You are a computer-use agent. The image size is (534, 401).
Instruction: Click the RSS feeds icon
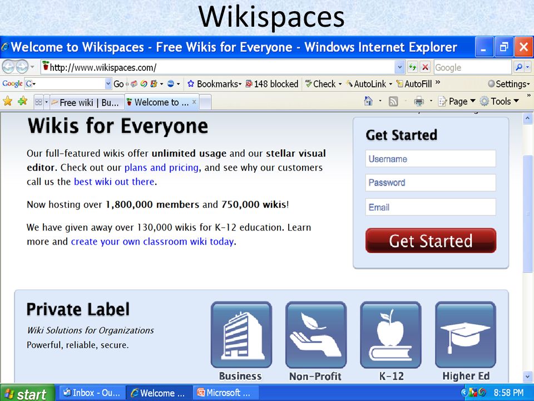(393, 101)
